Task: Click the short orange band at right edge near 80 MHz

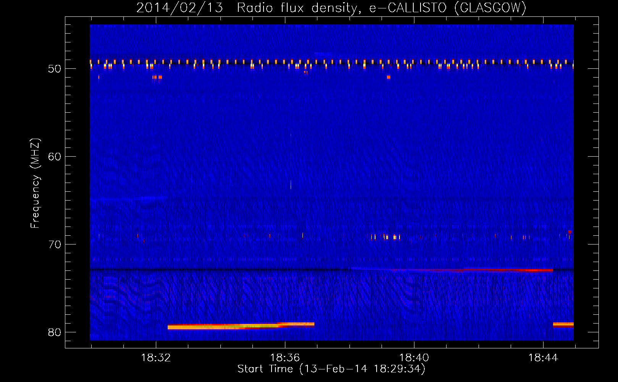Action: pyautogui.click(x=563, y=325)
